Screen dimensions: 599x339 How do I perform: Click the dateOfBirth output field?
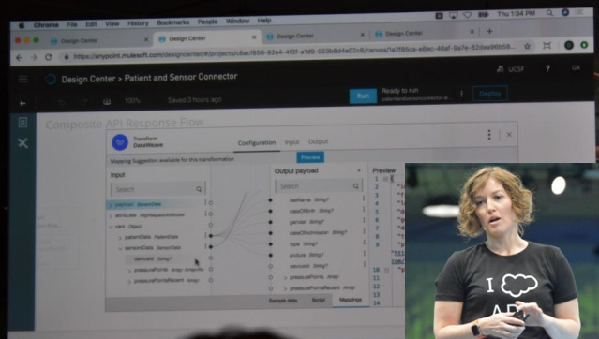[311, 211]
